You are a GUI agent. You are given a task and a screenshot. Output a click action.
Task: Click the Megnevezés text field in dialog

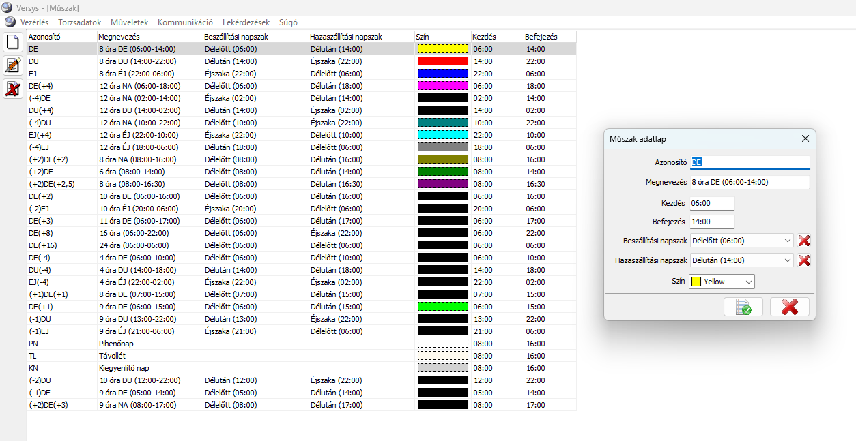pyautogui.click(x=749, y=183)
